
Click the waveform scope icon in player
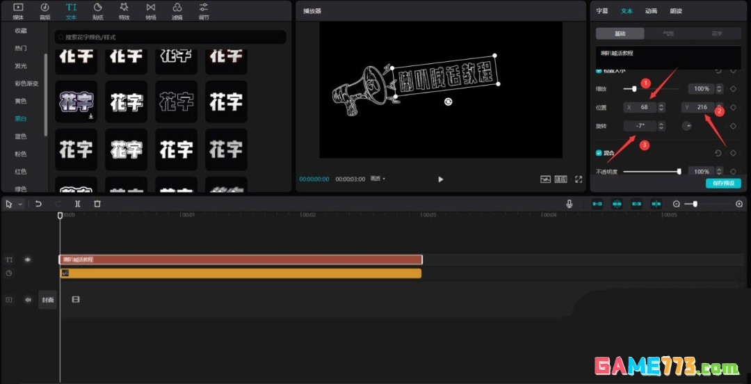(546, 179)
